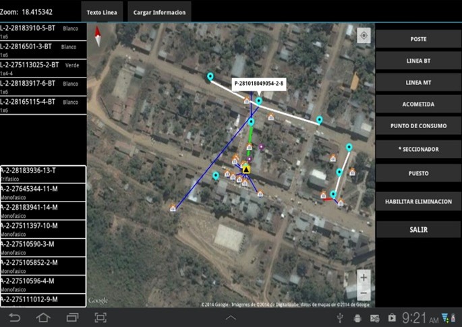
Task: Tap the P-281018049054-2-8 map label
Action: click(x=259, y=84)
